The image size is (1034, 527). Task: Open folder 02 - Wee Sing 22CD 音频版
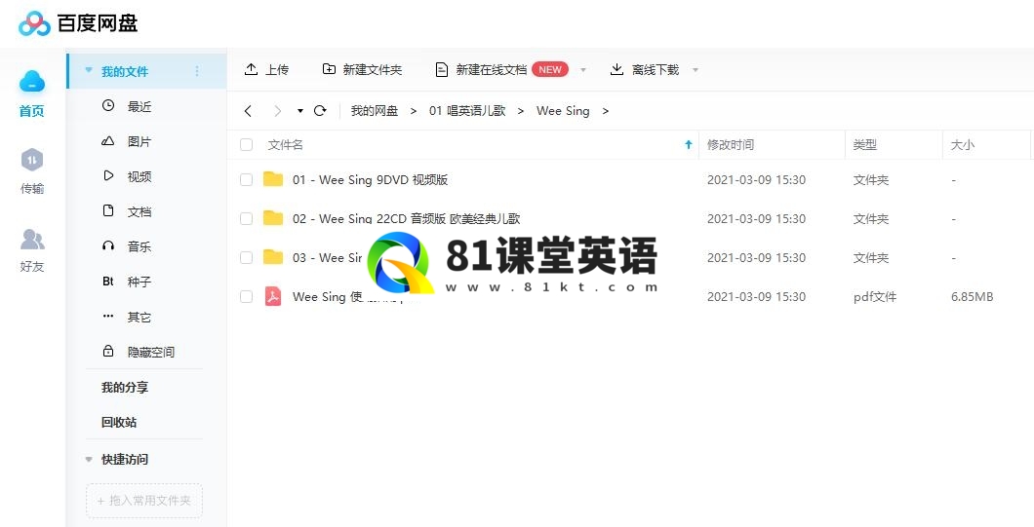406,219
